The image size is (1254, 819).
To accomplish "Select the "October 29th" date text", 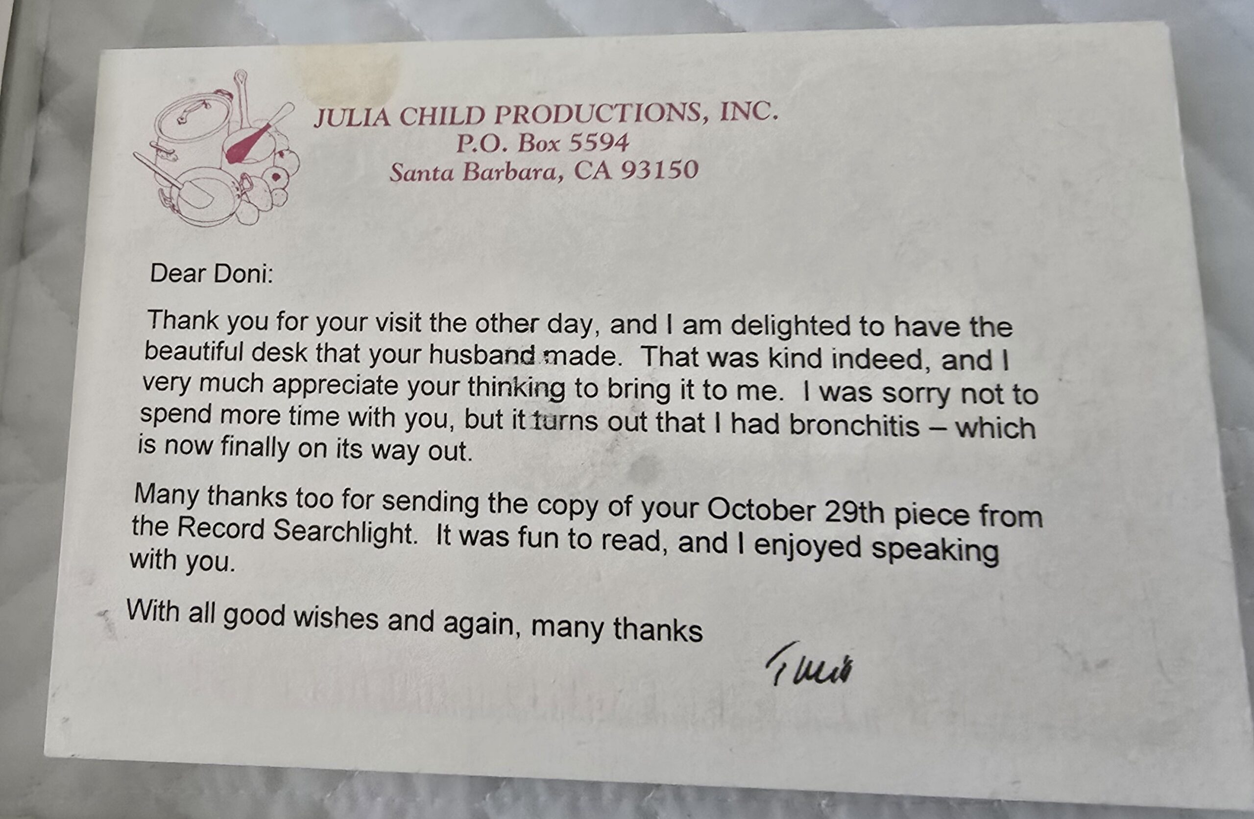I will tap(796, 510).
